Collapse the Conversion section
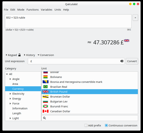 coord(46,55)
